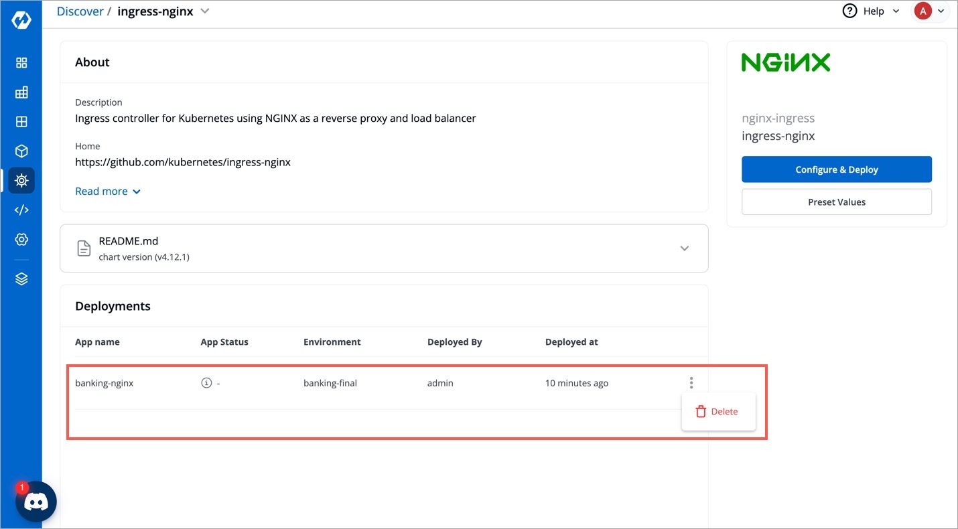Click the App name column header
This screenshot has width=958, height=529.
click(98, 342)
